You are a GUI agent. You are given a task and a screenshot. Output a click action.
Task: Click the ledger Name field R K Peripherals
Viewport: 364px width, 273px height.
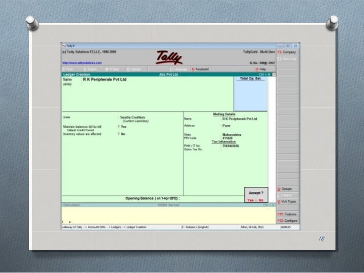105,80
